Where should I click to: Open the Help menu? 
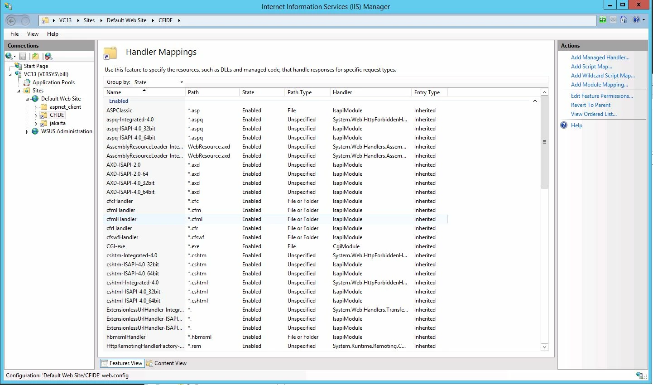coord(53,34)
